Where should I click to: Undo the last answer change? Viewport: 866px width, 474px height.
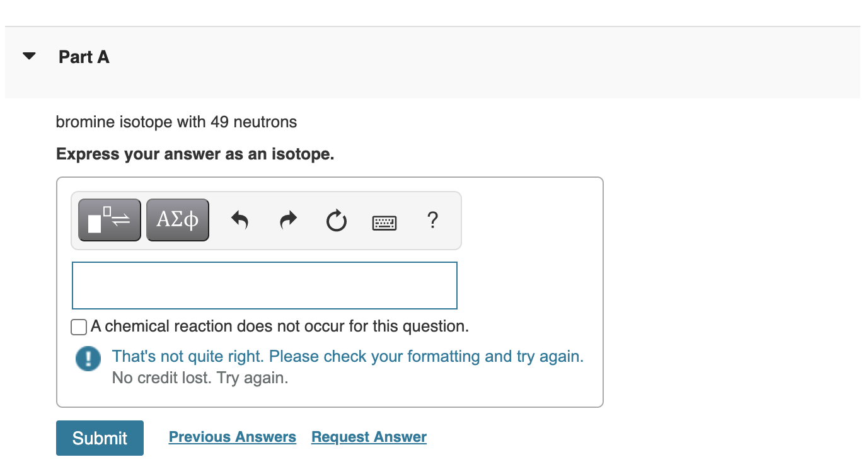[x=240, y=220]
